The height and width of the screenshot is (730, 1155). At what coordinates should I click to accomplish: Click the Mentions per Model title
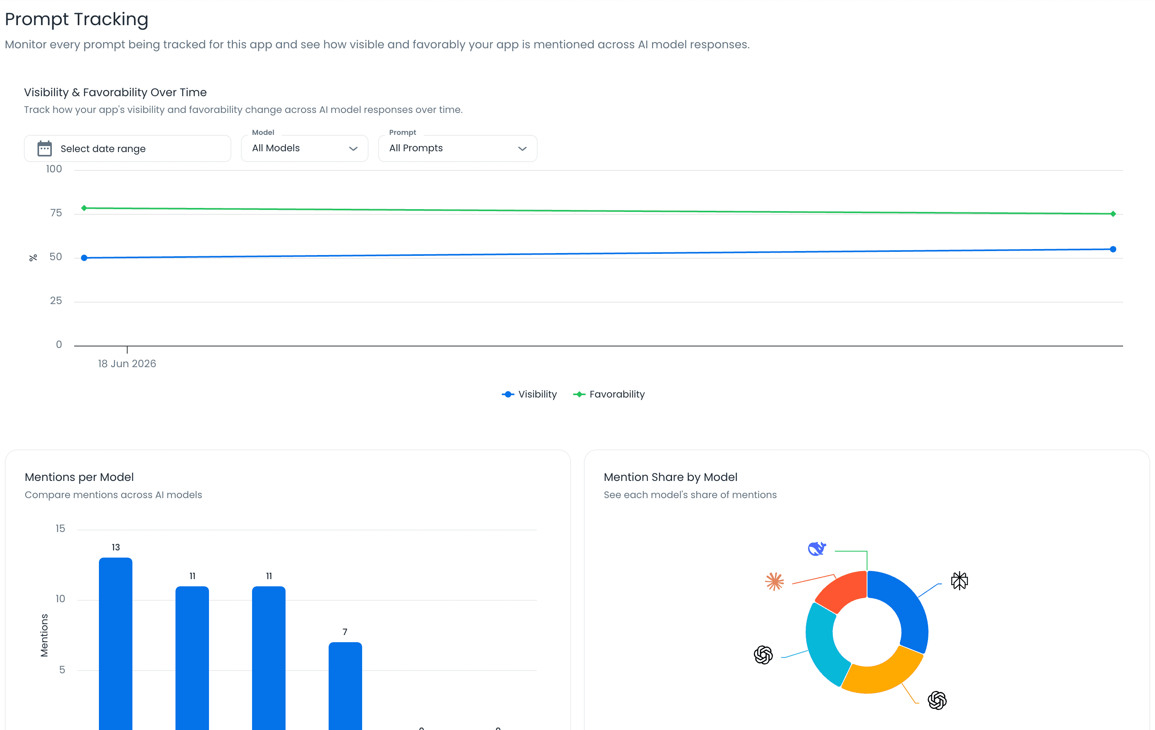coord(79,477)
